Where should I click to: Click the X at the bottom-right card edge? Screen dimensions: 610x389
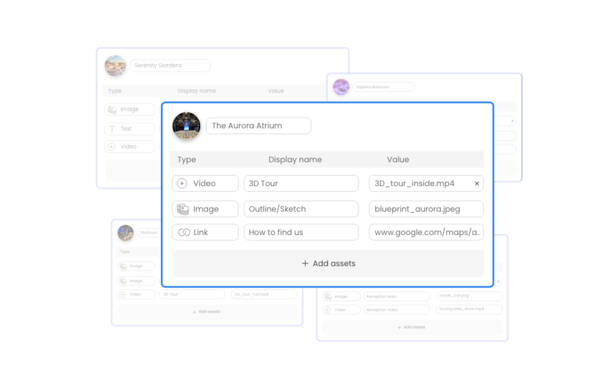pos(499,282)
